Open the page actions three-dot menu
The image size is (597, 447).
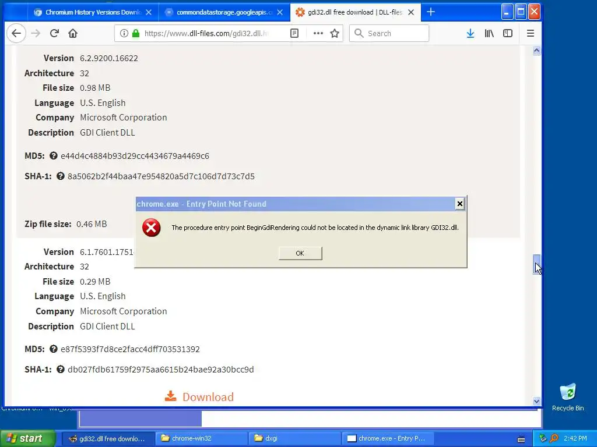point(318,33)
